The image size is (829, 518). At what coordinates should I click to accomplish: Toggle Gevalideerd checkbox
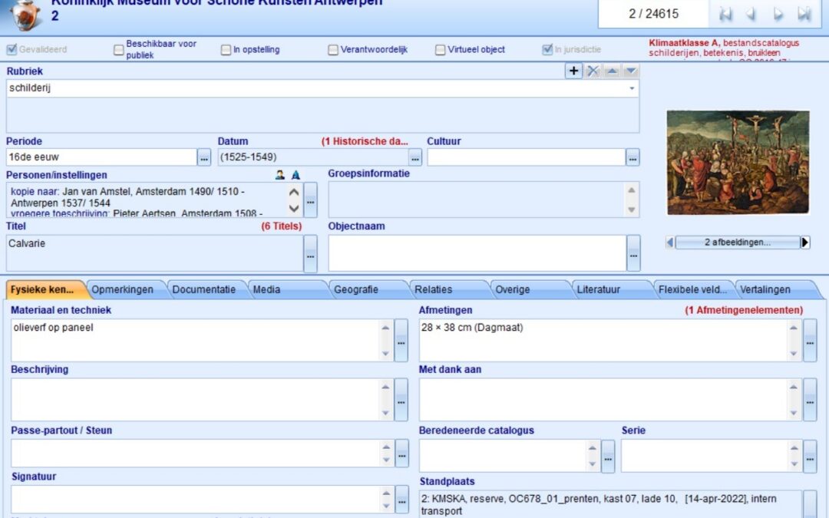point(12,50)
